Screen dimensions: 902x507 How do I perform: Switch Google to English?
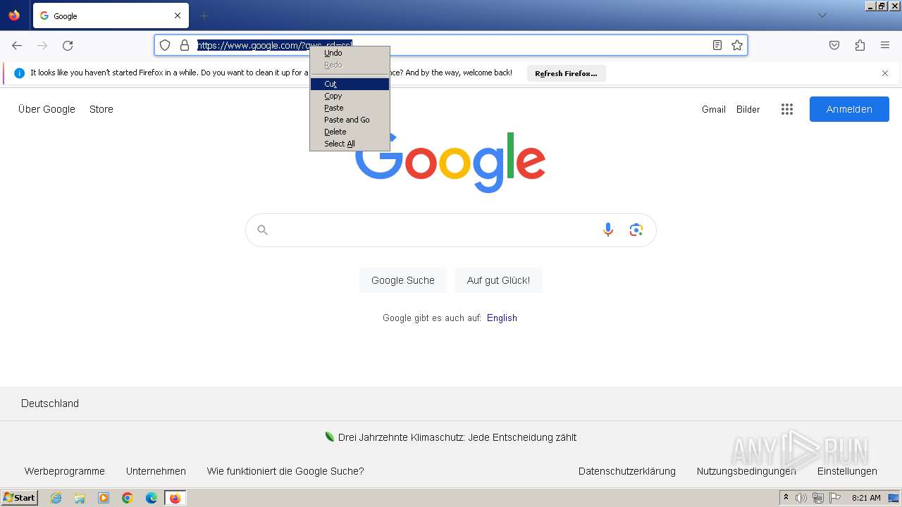(502, 318)
